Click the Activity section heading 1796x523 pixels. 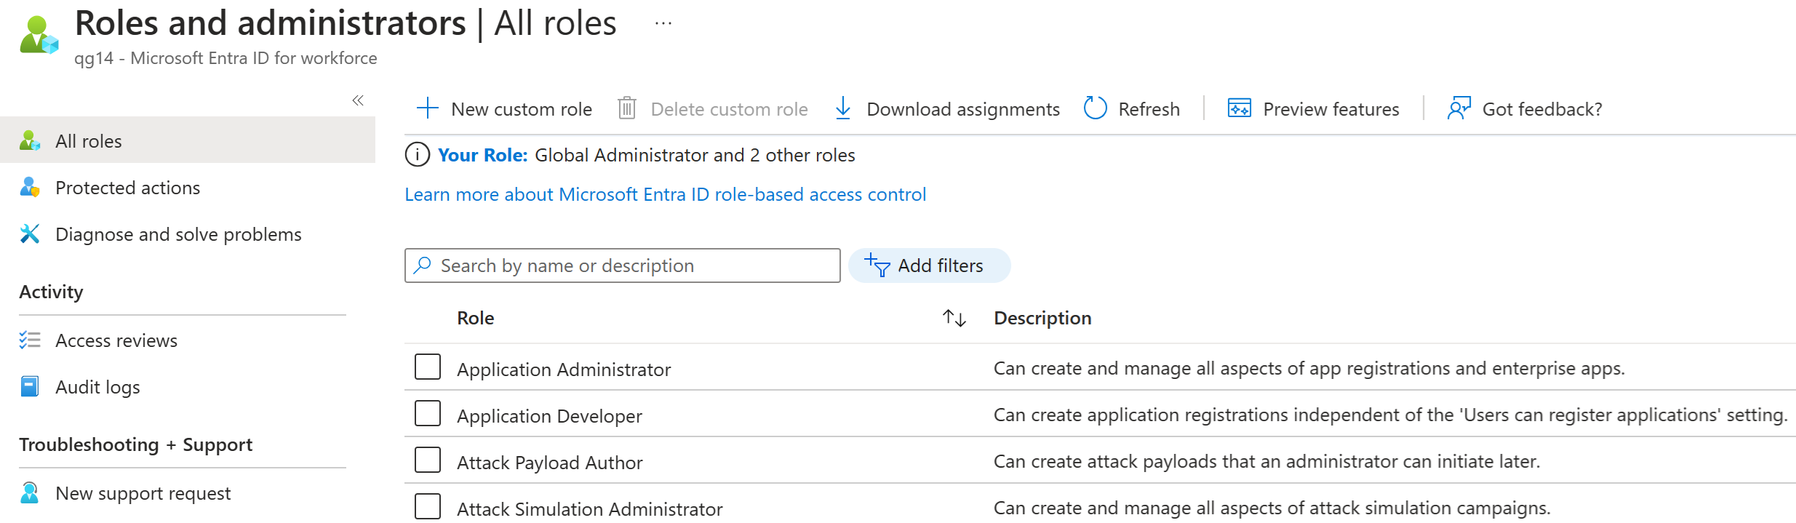(51, 292)
